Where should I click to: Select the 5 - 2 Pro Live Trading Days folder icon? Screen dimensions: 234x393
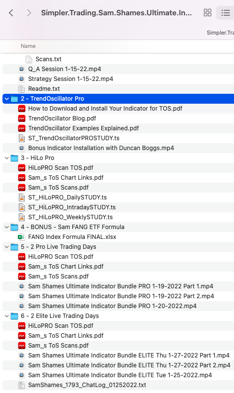click(x=14, y=247)
